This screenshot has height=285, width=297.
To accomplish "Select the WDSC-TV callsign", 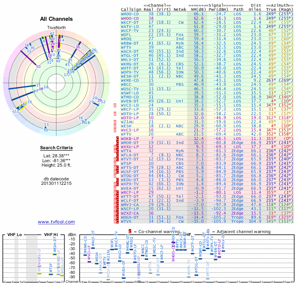I will (130, 89).
